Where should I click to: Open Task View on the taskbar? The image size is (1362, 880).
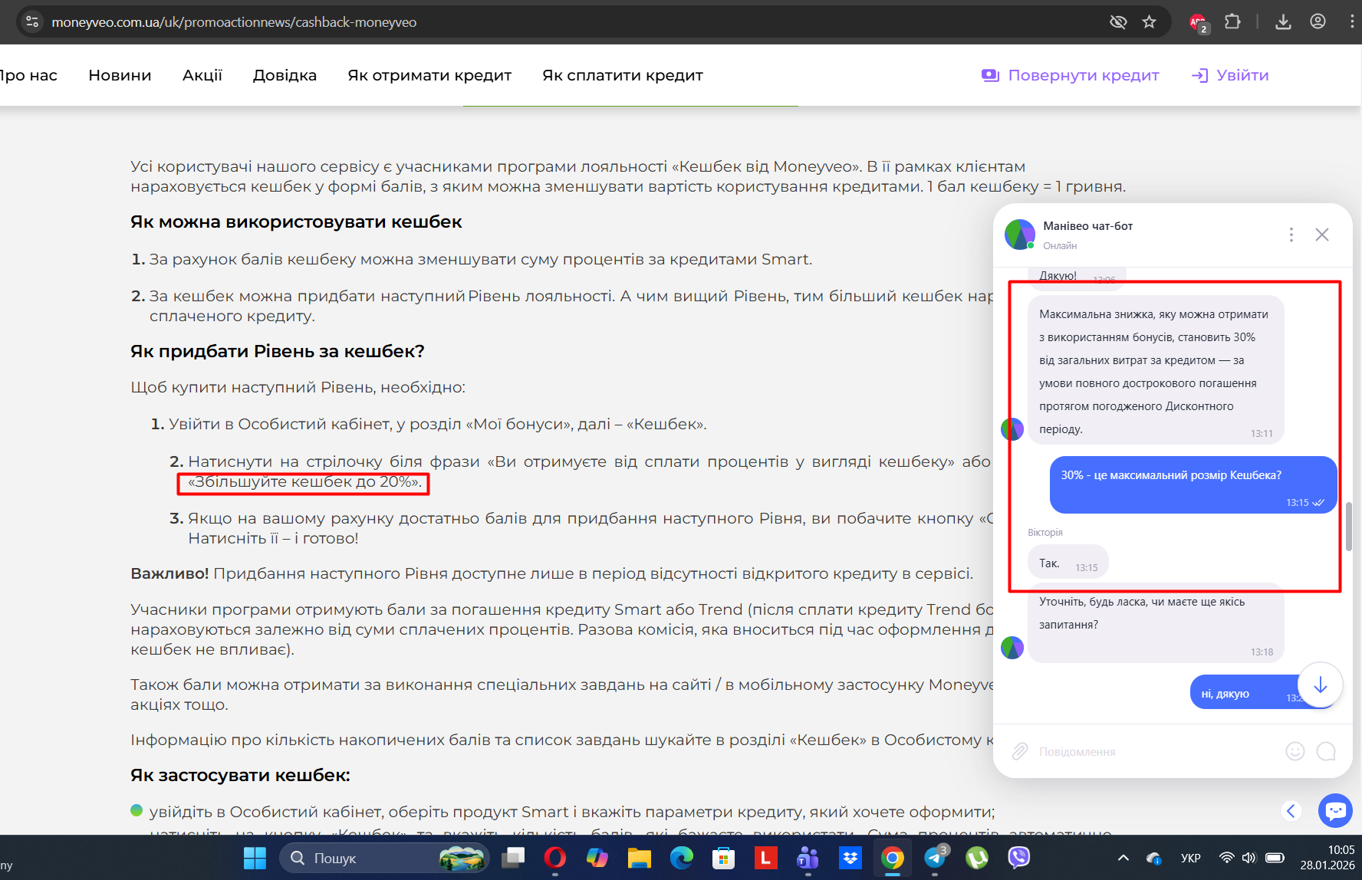[x=513, y=858]
